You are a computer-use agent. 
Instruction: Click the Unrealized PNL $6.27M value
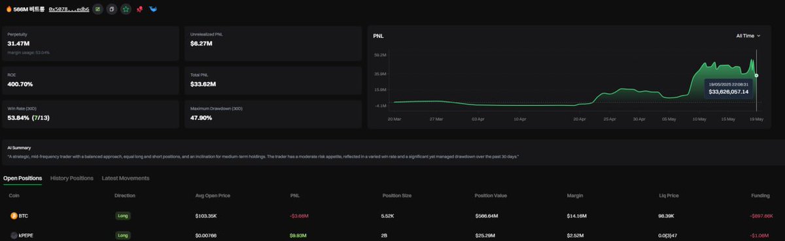coord(201,43)
